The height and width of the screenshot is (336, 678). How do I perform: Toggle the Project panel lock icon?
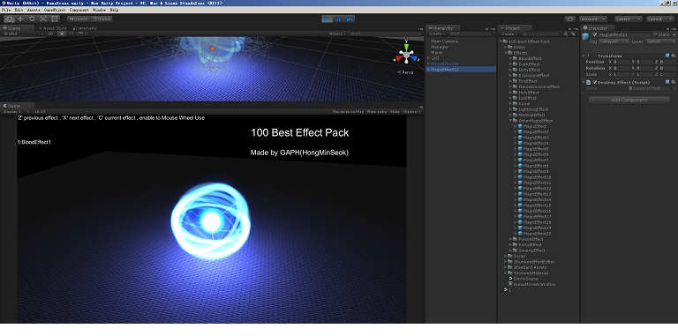click(x=570, y=28)
